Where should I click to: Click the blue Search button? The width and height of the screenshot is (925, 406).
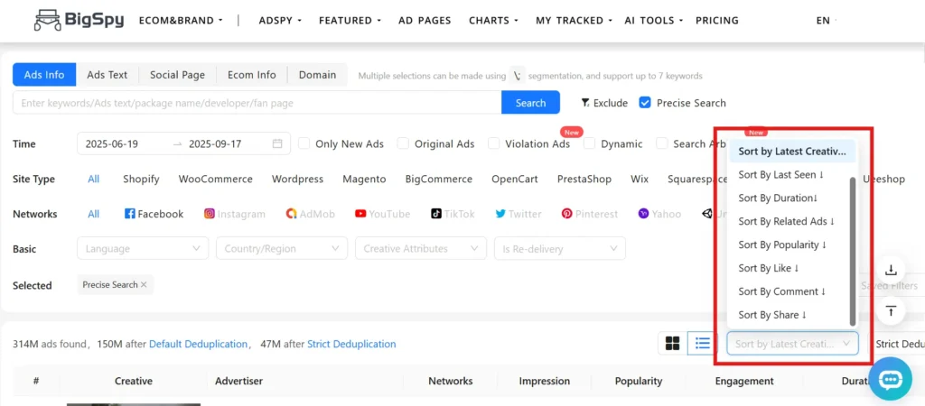530,103
